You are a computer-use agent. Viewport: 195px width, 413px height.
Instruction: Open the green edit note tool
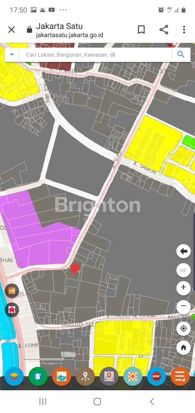pyautogui.click(x=38, y=376)
